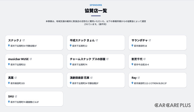Click external link icon next to 割烹千代
194x112 pixels.
(144, 59)
